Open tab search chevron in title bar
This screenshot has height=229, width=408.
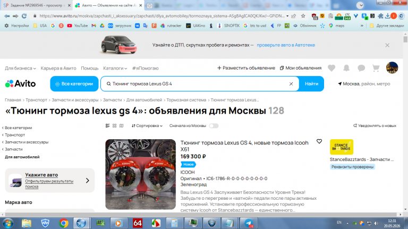[360, 5]
